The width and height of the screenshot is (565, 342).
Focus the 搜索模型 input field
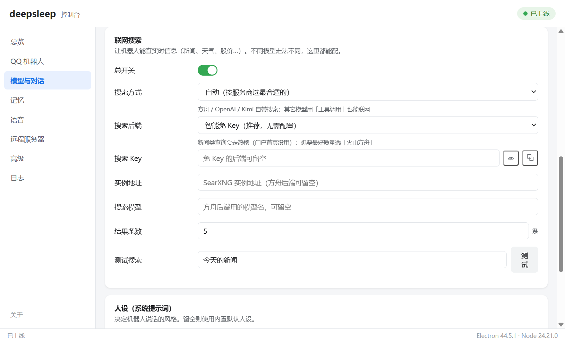[x=368, y=207]
